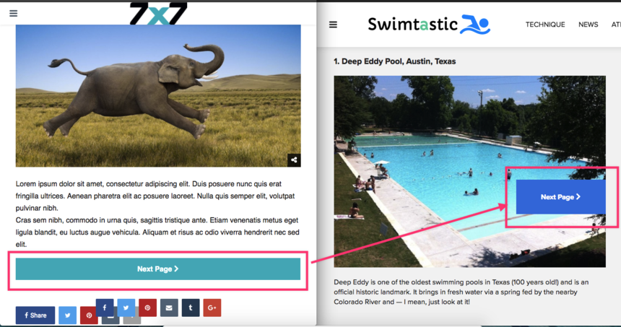This screenshot has width=621, height=327.
Task: Click the 7x7 site logo
Action: tap(158, 14)
